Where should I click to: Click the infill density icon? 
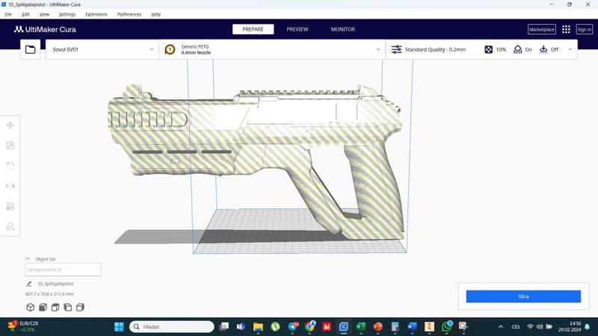click(x=489, y=49)
